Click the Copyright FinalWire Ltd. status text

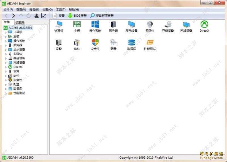pyautogui.click(x=146, y=157)
